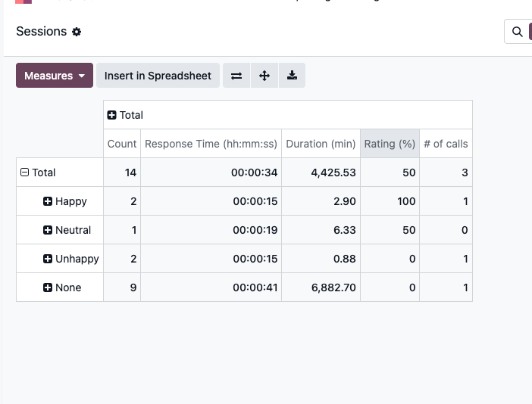
Task: Download the pivot table as a file
Action: tap(292, 76)
